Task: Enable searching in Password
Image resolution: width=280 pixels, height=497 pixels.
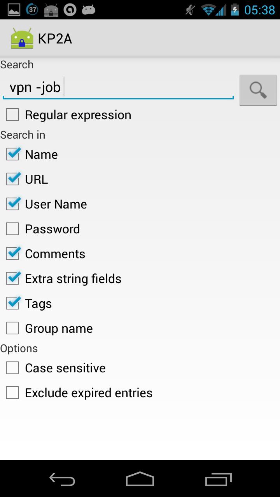Action: [12, 229]
